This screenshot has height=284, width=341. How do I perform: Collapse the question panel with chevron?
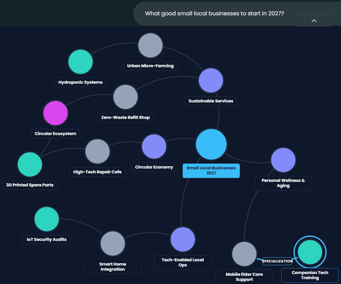(x=314, y=21)
